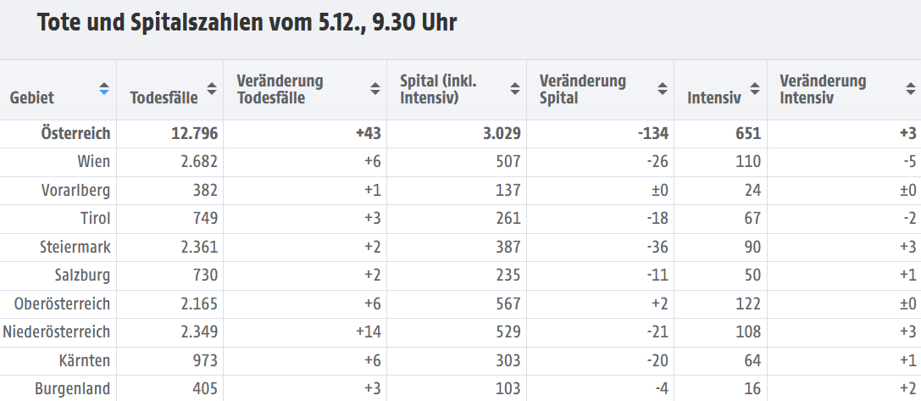The width and height of the screenshot is (921, 401).
Task: Select the Gebiet column header label
Action: click(31, 97)
